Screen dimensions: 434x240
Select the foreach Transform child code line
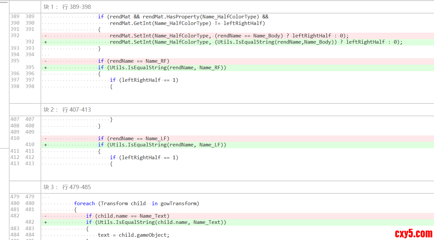[136, 204]
